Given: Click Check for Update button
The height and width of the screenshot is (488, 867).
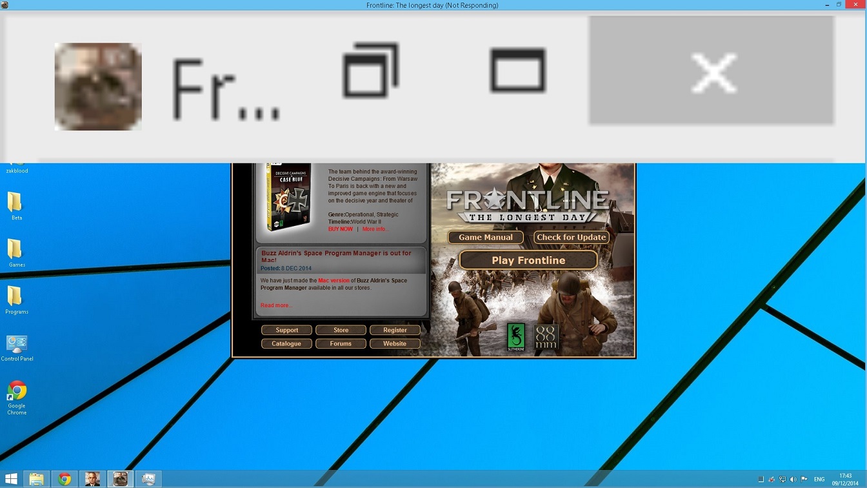Looking at the screenshot, I should (x=572, y=237).
